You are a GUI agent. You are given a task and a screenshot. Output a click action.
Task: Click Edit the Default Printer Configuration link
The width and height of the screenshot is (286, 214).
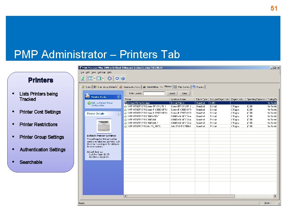tap(102, 104)
